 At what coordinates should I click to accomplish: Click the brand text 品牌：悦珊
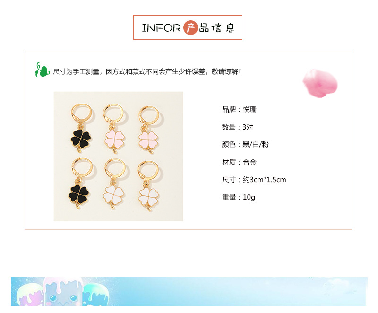pyautogui.click(x=239, y=109)
